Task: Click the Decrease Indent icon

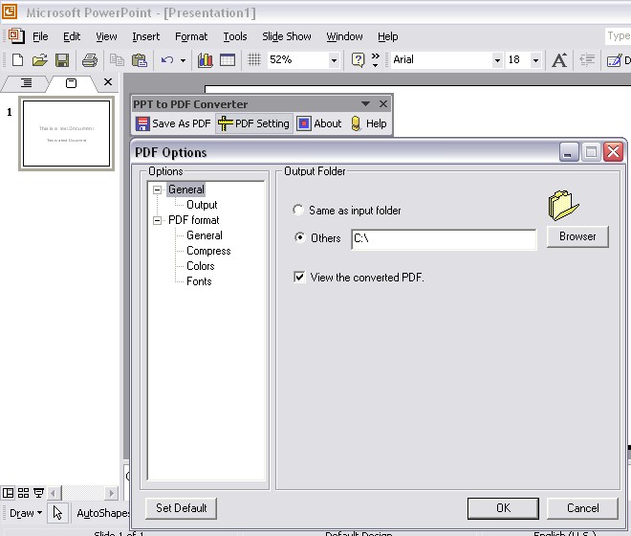Action: click(x=587, y=60)
